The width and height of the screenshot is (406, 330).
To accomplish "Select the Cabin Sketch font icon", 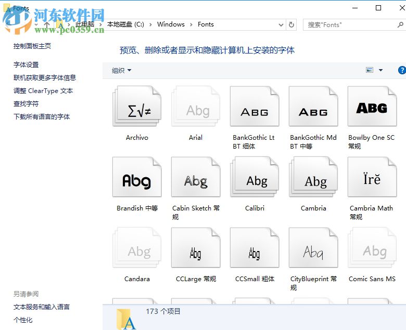I will (196, 177).
